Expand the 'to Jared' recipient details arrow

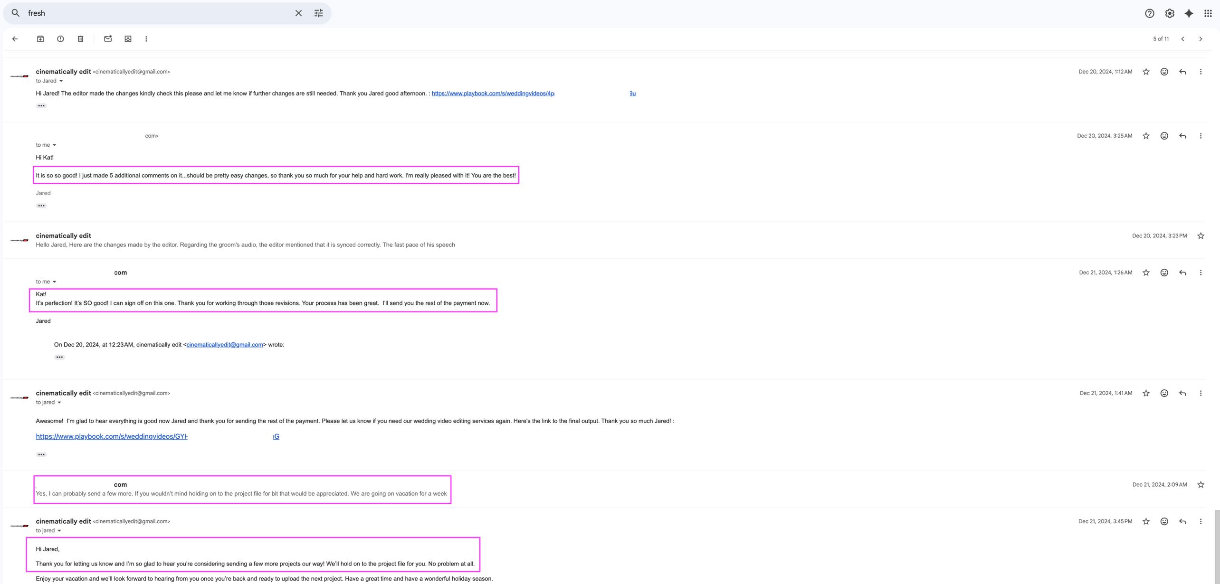pos(61,81)
